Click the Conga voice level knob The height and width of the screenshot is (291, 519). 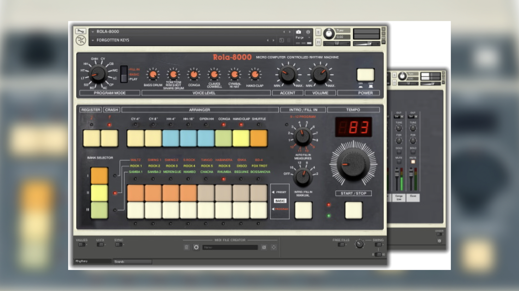tap(194, 75)
